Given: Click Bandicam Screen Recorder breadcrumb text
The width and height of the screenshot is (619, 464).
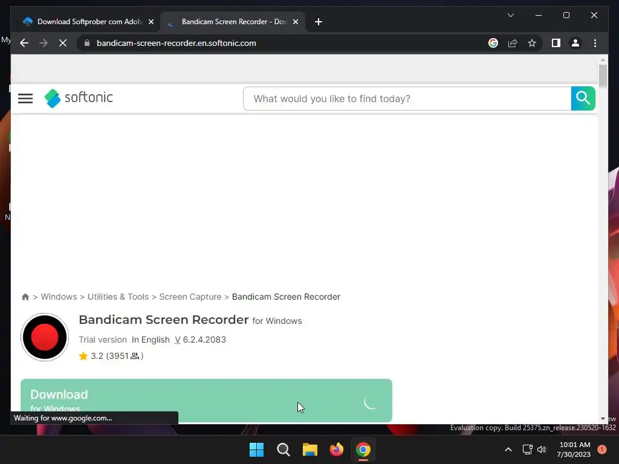Looking at the screenshot, I should click(286, 297).
